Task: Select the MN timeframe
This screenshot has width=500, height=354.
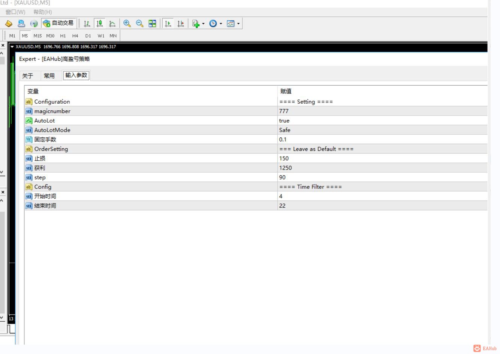Action: click(x=113, y=36)
